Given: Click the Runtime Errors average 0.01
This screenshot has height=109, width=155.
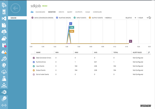Looking at the screenshot, I should coord(95,62).
